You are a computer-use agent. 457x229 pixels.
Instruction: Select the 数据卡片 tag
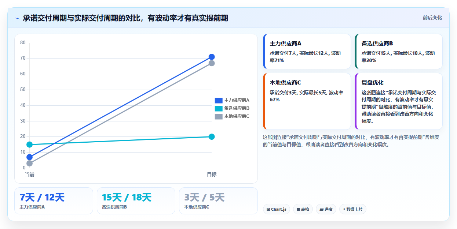[x=353, y=209]
